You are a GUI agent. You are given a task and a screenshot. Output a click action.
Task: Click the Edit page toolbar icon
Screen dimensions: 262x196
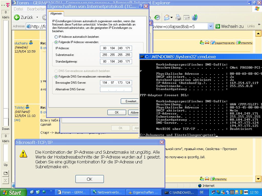click(x=186, y=17)
